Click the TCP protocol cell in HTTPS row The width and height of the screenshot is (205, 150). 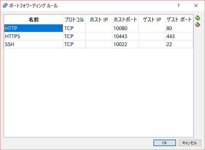coord(74,36)
